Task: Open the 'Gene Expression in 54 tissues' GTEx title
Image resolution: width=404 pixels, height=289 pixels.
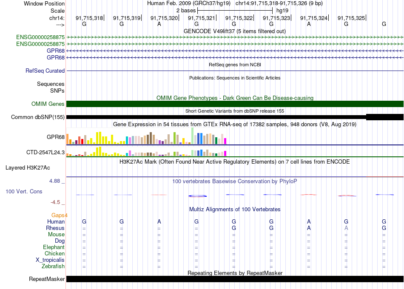Action: [x=235, y=125]
